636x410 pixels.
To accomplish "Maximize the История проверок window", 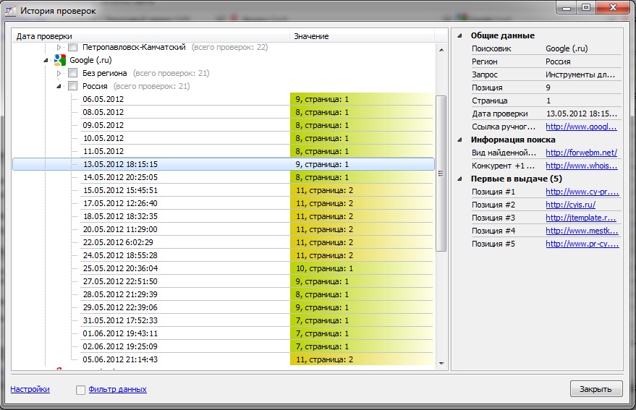I will 585,8.
